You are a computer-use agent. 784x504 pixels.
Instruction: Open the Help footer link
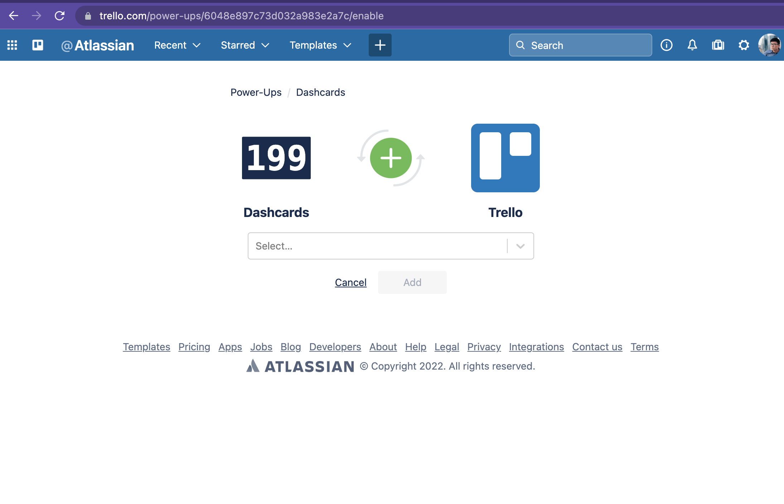416,347
